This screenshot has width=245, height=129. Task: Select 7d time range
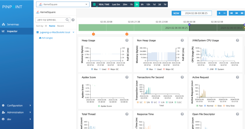point(165,4)
